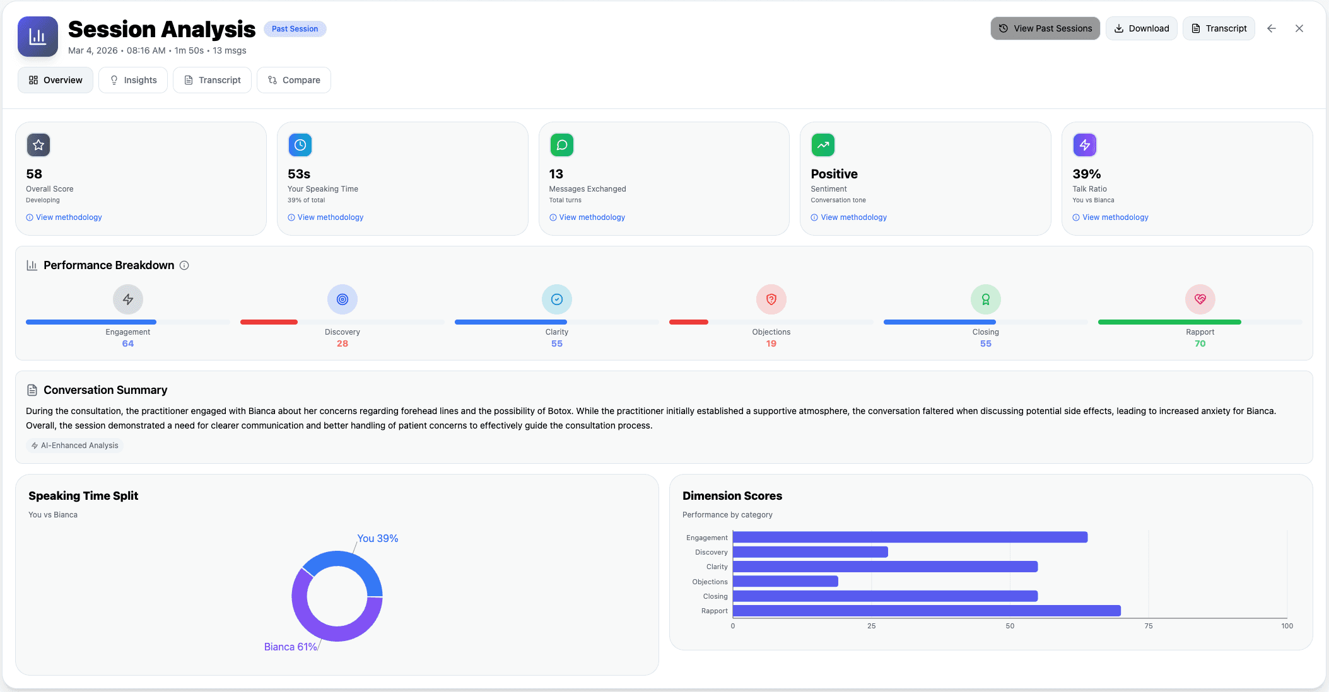Click the purple lightning icon on Talk Ratio card
The height and width of the screenshot is (692, 1329).
1084,145
